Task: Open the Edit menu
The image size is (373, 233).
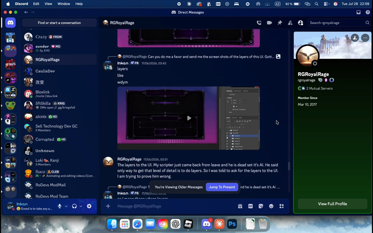Action: [36, 4]
